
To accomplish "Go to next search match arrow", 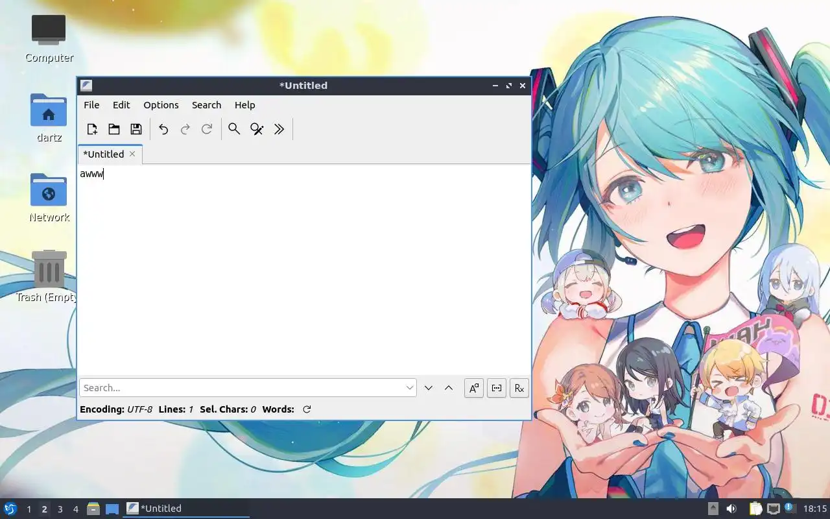I will (428, 388).
